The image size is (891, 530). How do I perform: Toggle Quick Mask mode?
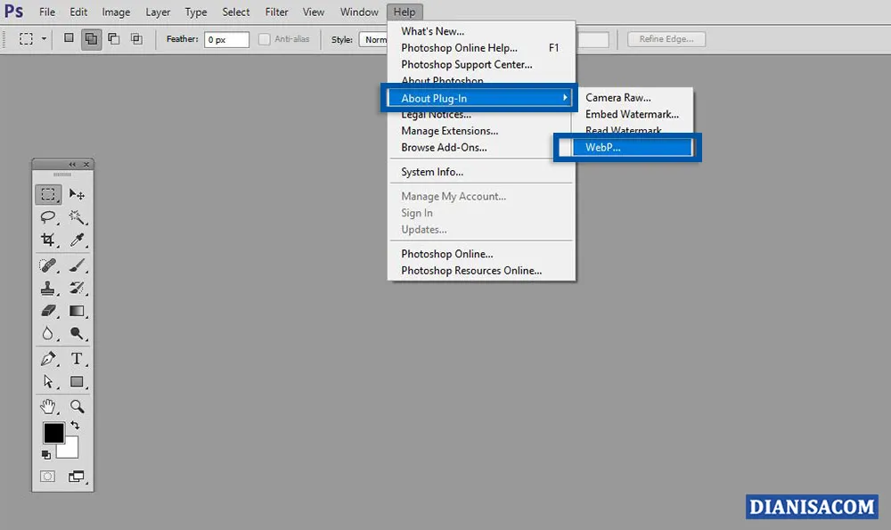coord(46,477)
